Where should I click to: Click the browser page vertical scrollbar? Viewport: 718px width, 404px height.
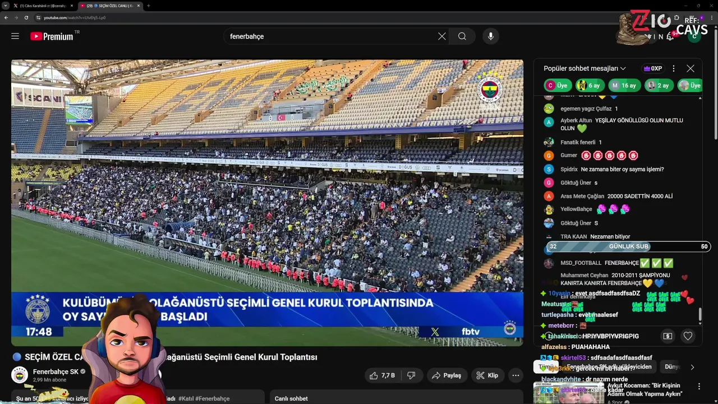click(715, 84)
